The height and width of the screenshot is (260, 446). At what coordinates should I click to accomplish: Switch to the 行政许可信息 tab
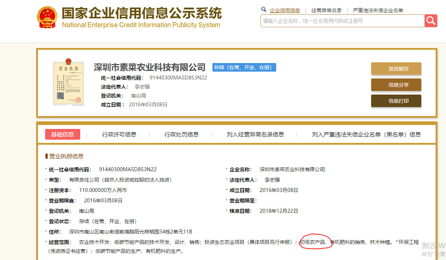(x=119, y=135)
